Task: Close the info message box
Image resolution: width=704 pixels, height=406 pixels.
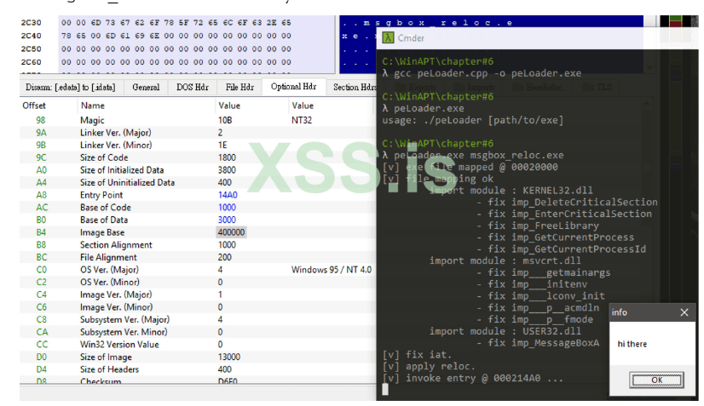Action: coord(684,312)
